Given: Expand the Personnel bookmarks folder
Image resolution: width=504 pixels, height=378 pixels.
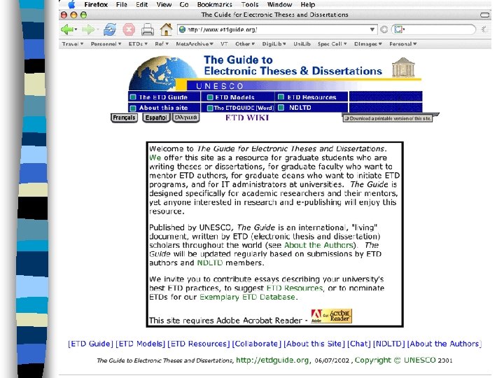Looking at the screenshot, I should [x=106, y=43].
